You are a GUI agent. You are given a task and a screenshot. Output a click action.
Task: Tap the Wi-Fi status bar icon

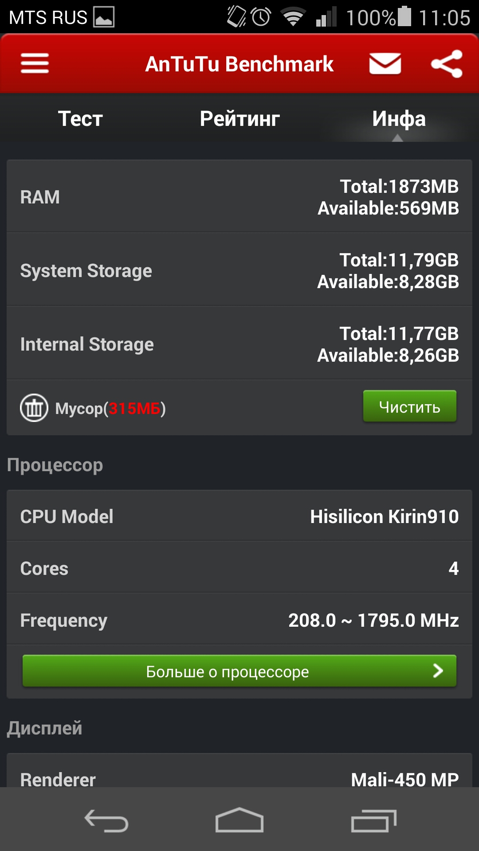pos(293,17)
